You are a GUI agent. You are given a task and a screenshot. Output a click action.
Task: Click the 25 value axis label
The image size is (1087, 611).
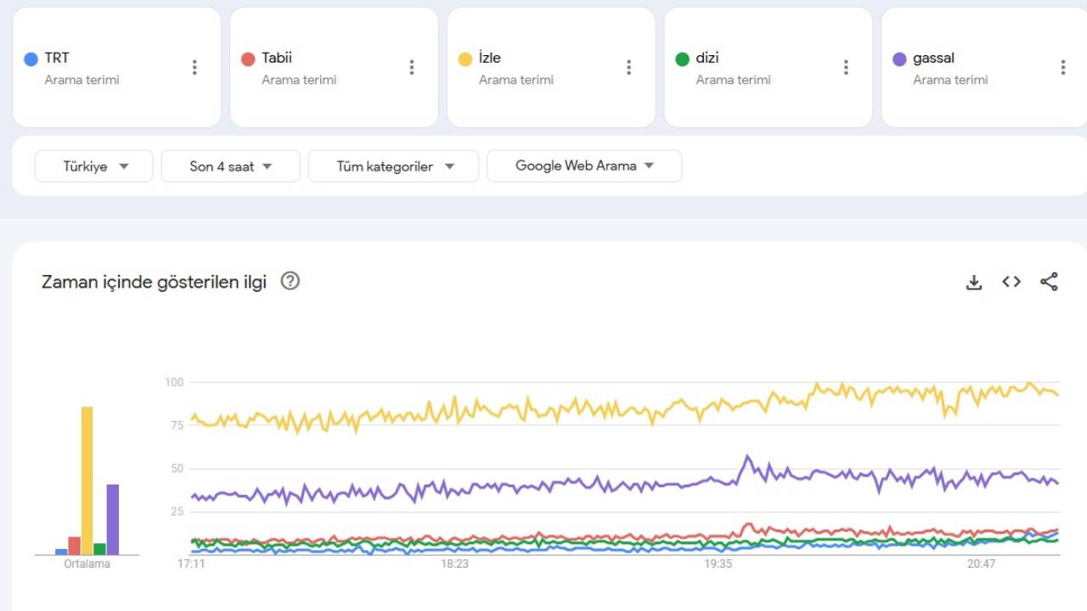177,512
